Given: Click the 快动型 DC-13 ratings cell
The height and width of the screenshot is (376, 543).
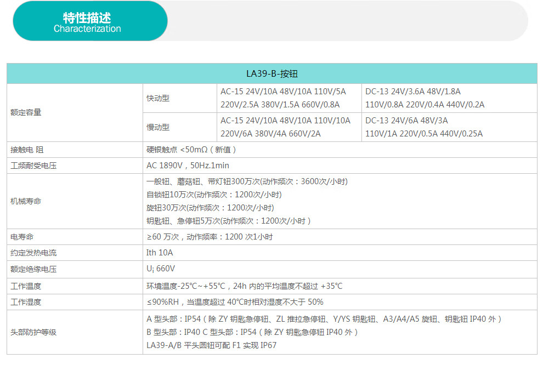Looking at the screenshot, I should 425,98.
